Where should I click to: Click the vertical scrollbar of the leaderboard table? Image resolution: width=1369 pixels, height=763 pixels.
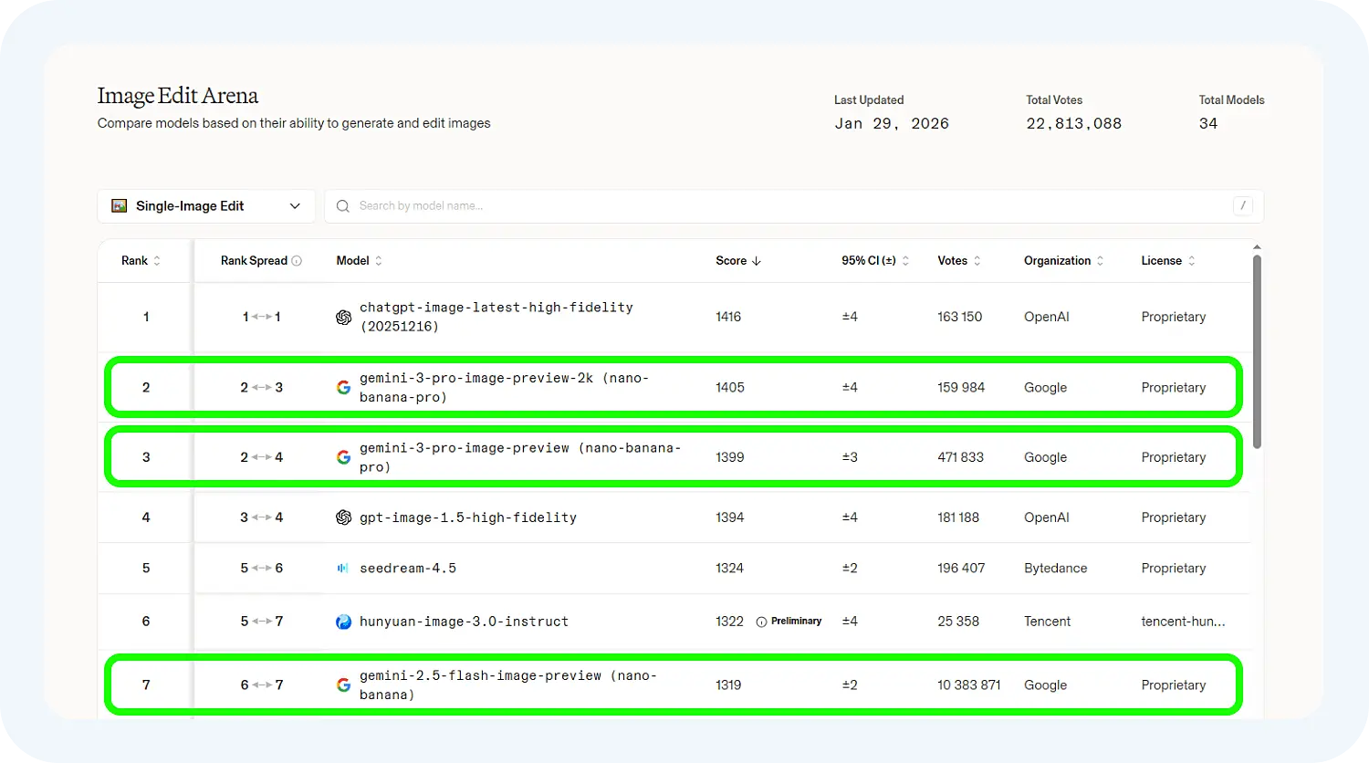click(x=1257, y=351)
